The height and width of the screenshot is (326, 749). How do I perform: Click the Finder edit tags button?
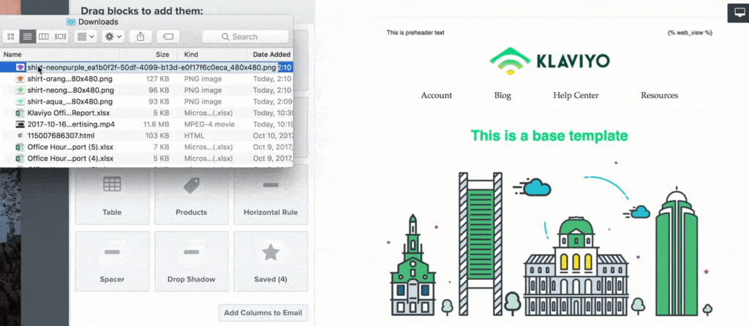point(168,37)
